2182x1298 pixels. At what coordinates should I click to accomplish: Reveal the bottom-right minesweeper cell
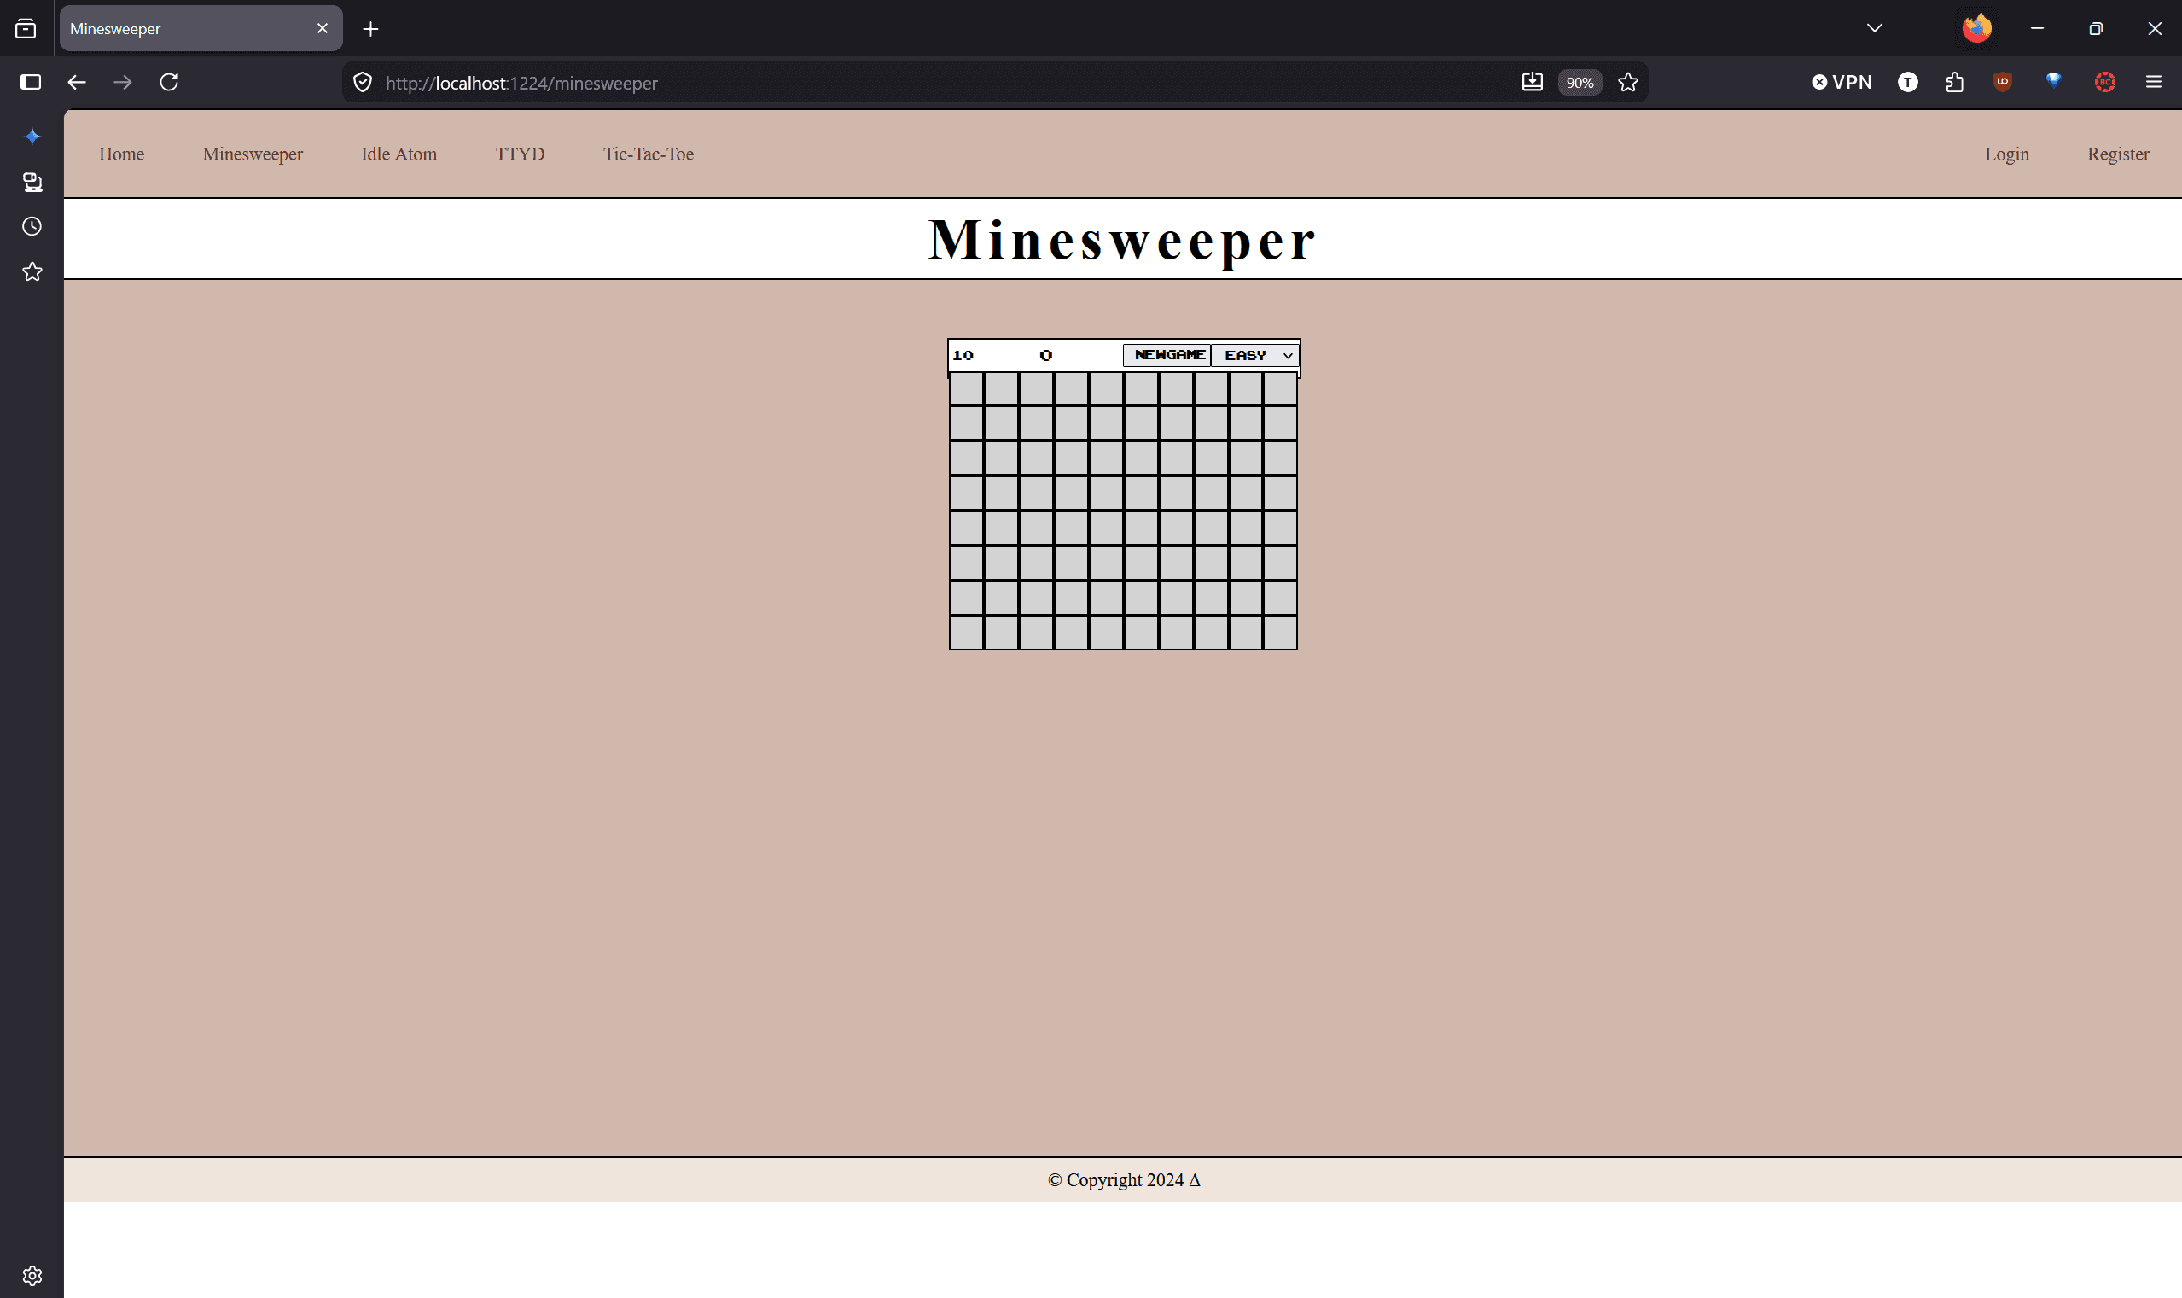pyautogui.click(x=1280, y=632)
